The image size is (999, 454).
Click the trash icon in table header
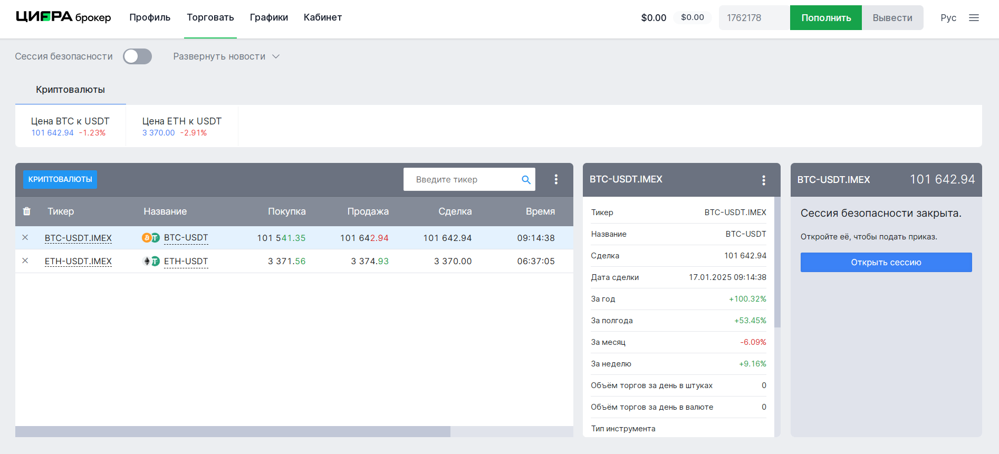[x=27, y=211]
